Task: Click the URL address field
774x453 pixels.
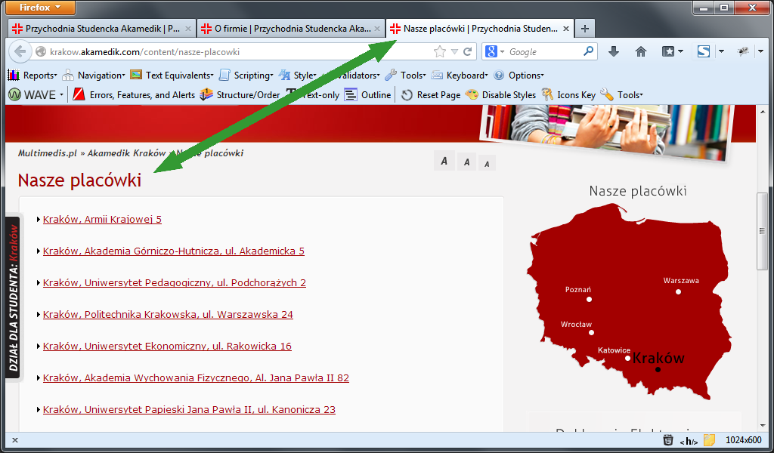Action: pos(237,51)
